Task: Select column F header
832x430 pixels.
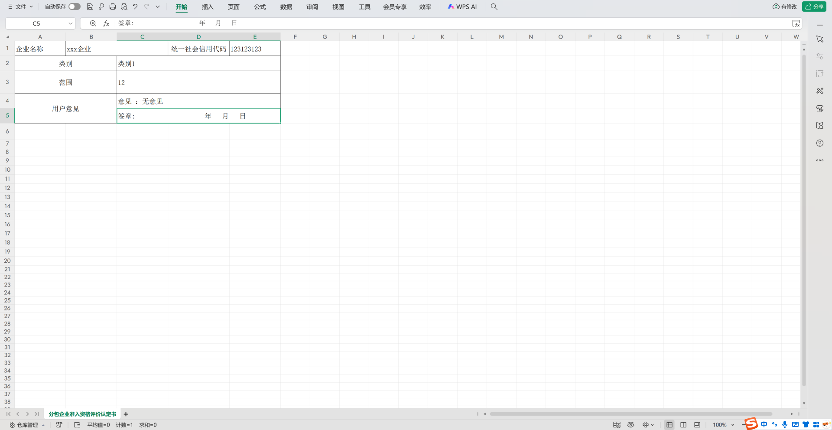Action: tap(295, 37)
